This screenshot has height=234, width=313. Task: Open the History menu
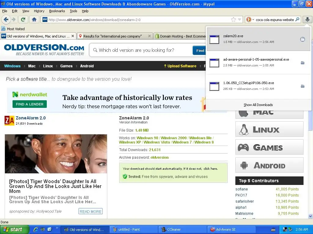(39, 11)
